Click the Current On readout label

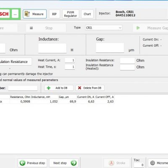coord(151,39)
